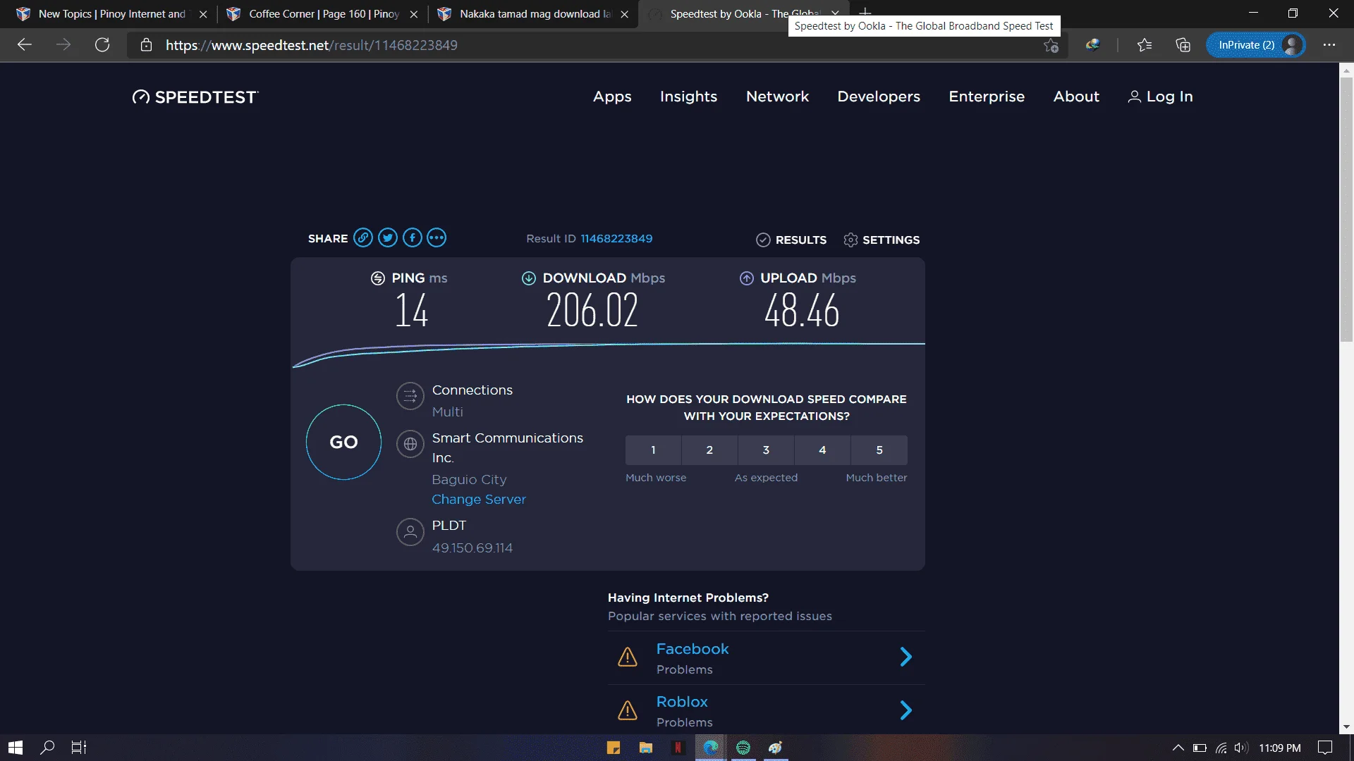The width and height of the screenshot is (1354, 761).
Task: Open the Action Center notifications icon
Action: tap(1326, 748)
